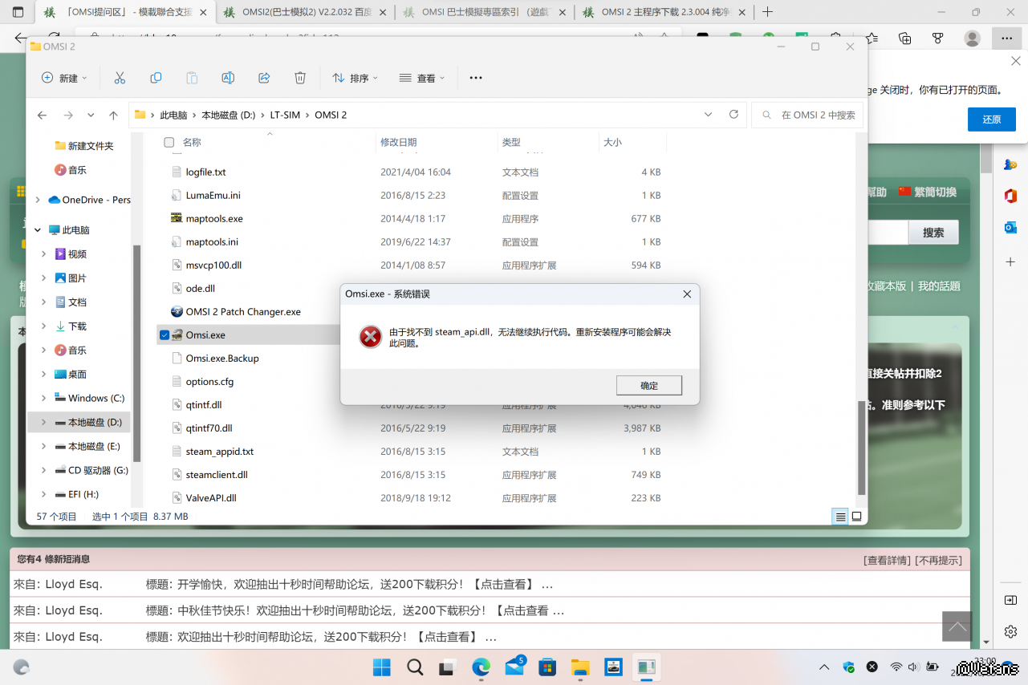Open File Explorer from the taskbar
Viewport: 1028px width, 685px height.
tap(580, 667)
